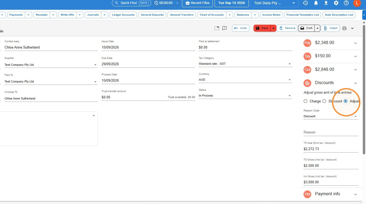The image size is (366, 204).
Task: Open Currency AUD dropdown
Action: [x=245, y=80]
